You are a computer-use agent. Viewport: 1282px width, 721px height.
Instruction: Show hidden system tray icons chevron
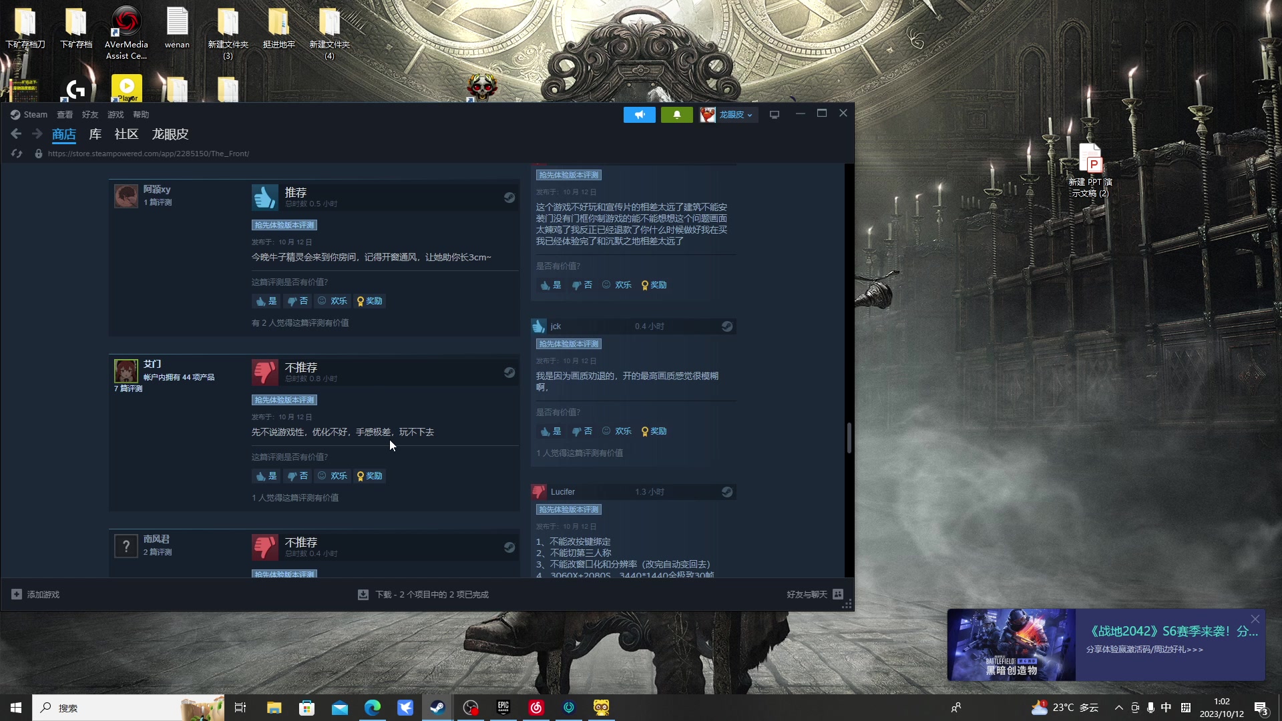point(1118,708)
